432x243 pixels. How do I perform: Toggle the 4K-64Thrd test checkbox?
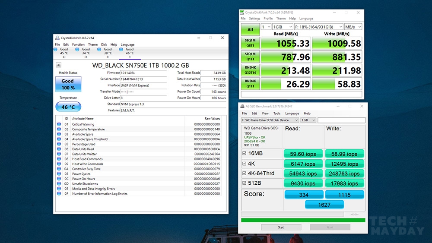coord(244,174)
